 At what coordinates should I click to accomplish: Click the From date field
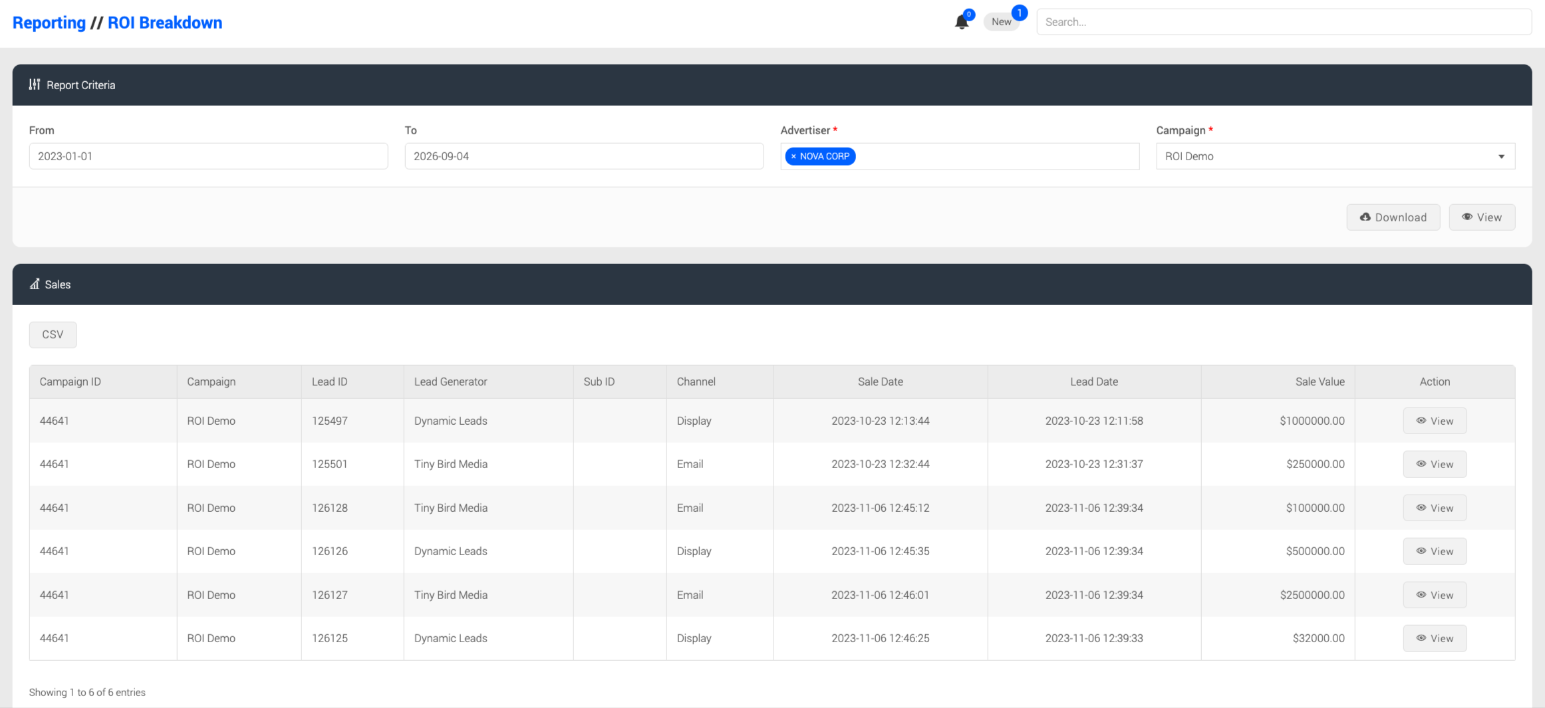tap(208, 156)
